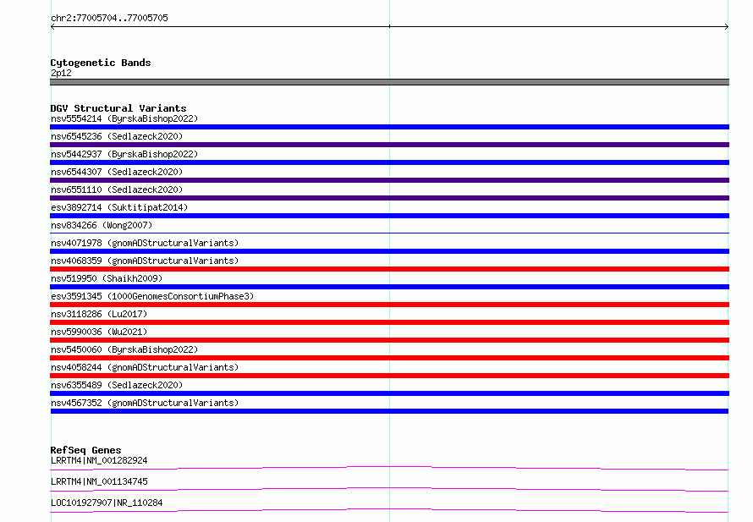
Task: Click purple bar under nsv6551110
Action: [x=389, y=198]
